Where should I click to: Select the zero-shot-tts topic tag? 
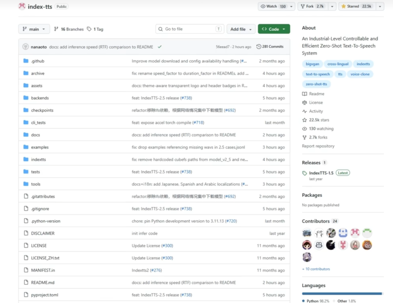(x=316, y=84)
